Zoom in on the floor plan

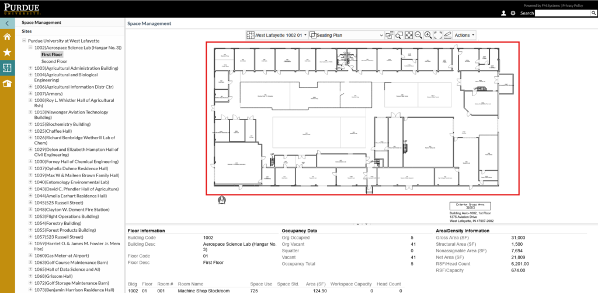click(x=428, y=35)
